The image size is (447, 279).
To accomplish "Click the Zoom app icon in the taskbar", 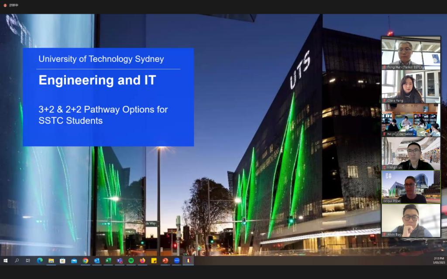I will pyautogui.click(x=177, y=261).
